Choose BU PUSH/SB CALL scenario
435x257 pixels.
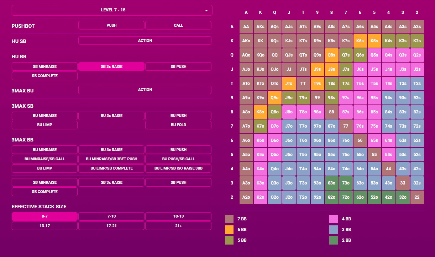[x=178, y=159]
